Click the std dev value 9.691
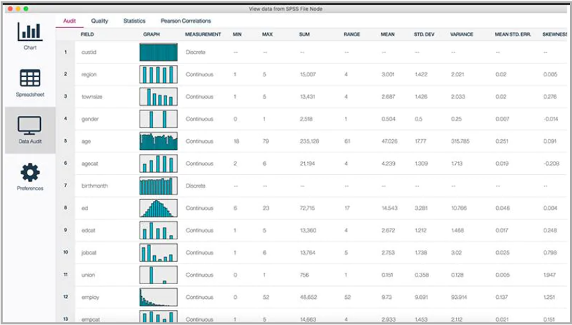The width and height of the screenshot is (572, 325). click(422, 297)
